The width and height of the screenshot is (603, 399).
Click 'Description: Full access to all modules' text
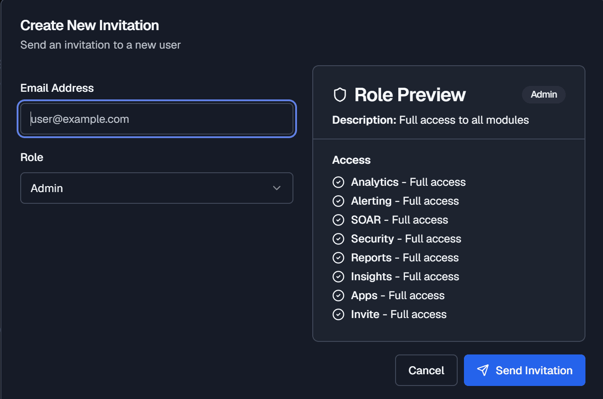(x=431, y=120)
